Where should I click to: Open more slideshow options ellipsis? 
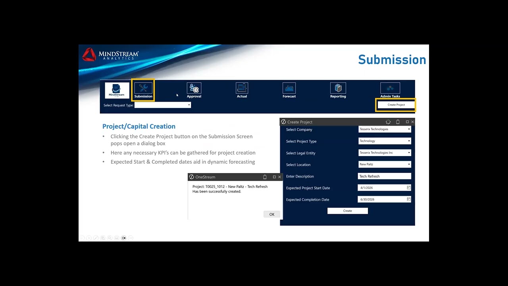tap(131, 238)
